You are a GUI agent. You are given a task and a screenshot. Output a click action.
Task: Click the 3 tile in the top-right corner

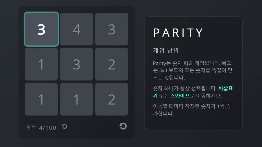click(112, 29)
